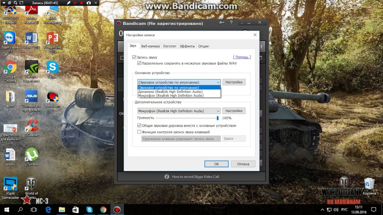Open Task View on the taskbar
The height and width of the screenshot is (215, 383).
(34, 210)
